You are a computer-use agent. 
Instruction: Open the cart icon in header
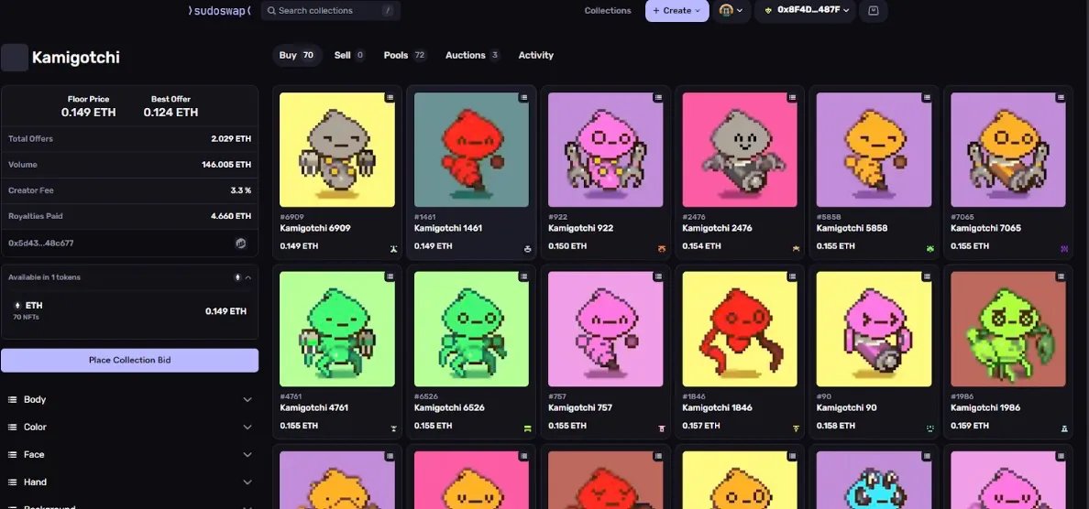tap(873, 10)
